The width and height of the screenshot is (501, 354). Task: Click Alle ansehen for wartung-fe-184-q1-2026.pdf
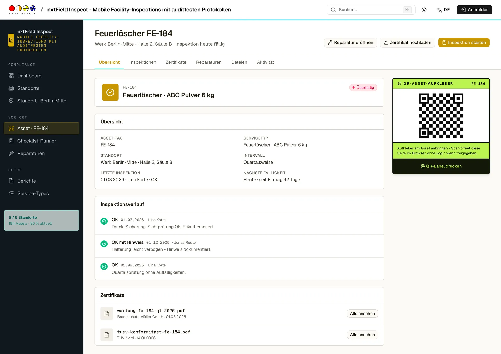[x=362, y=314]
